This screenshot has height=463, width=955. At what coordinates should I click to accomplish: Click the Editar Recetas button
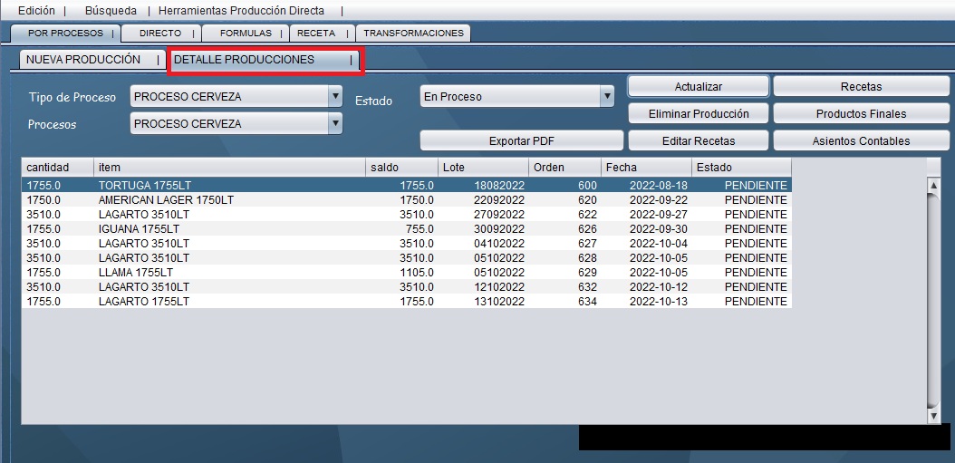[698, 141]
